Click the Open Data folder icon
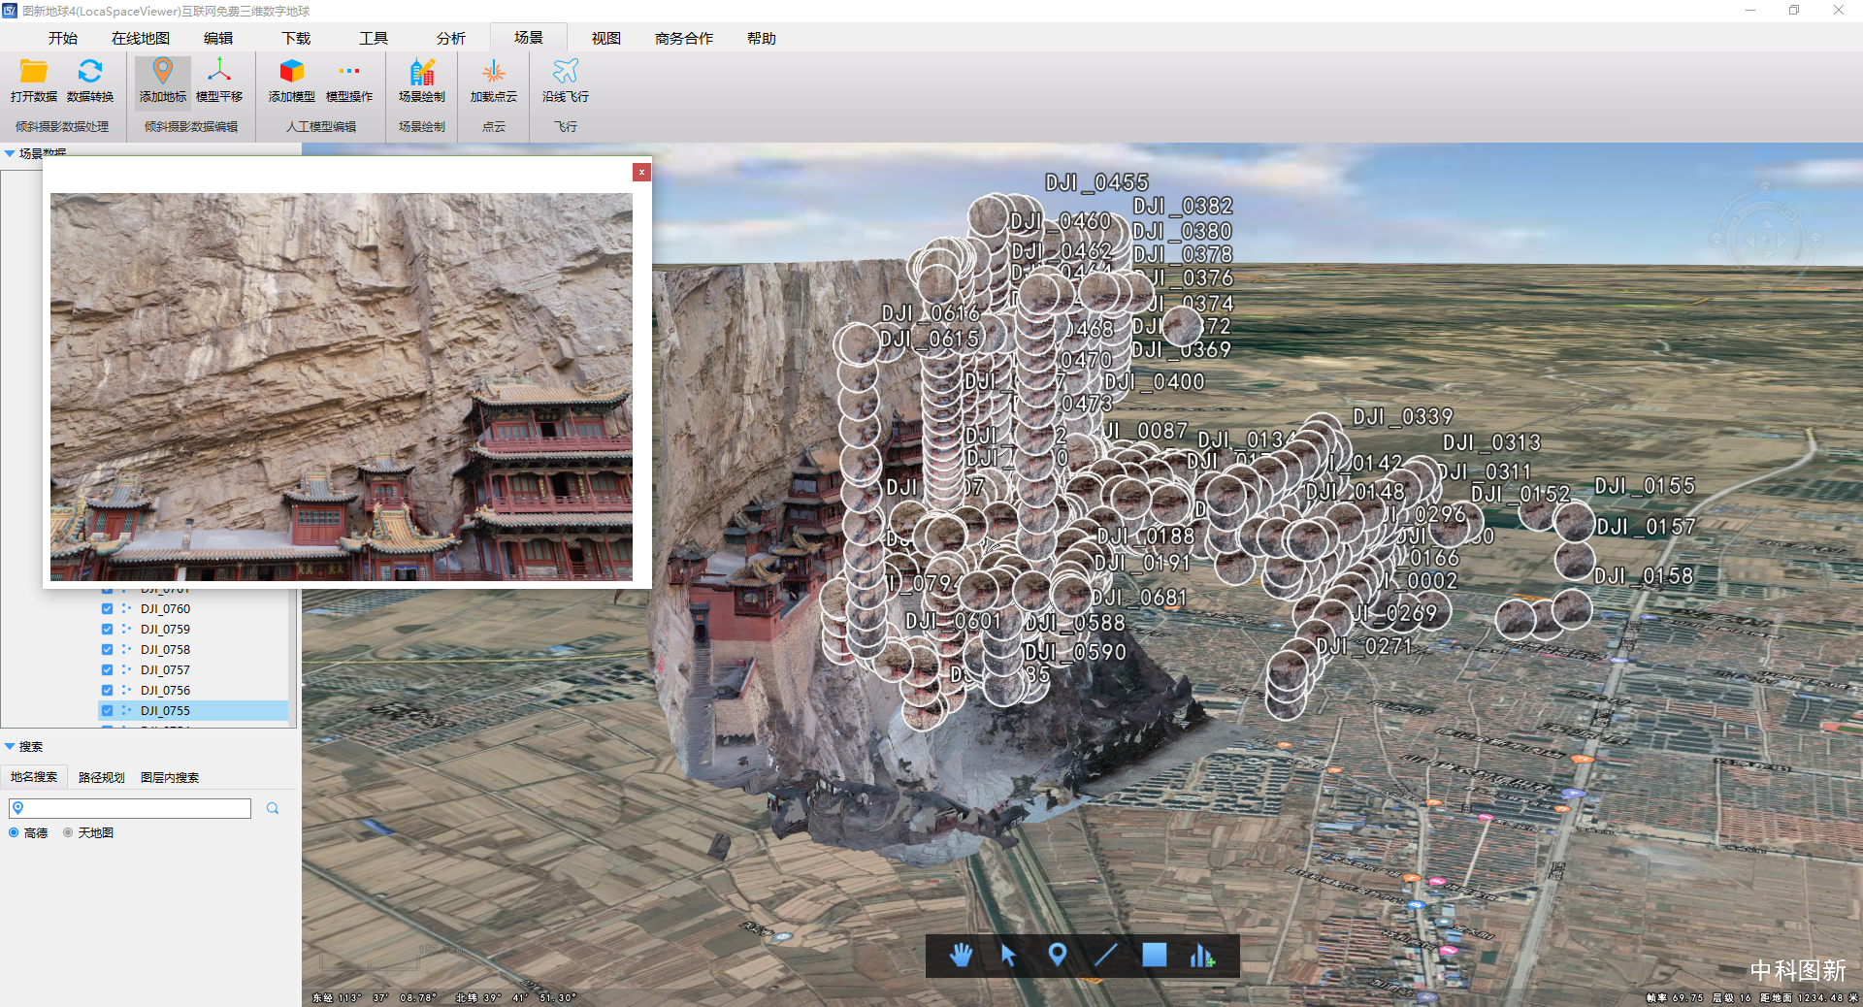Screen dimensions: 1863x1007 [x=34, y=73]
